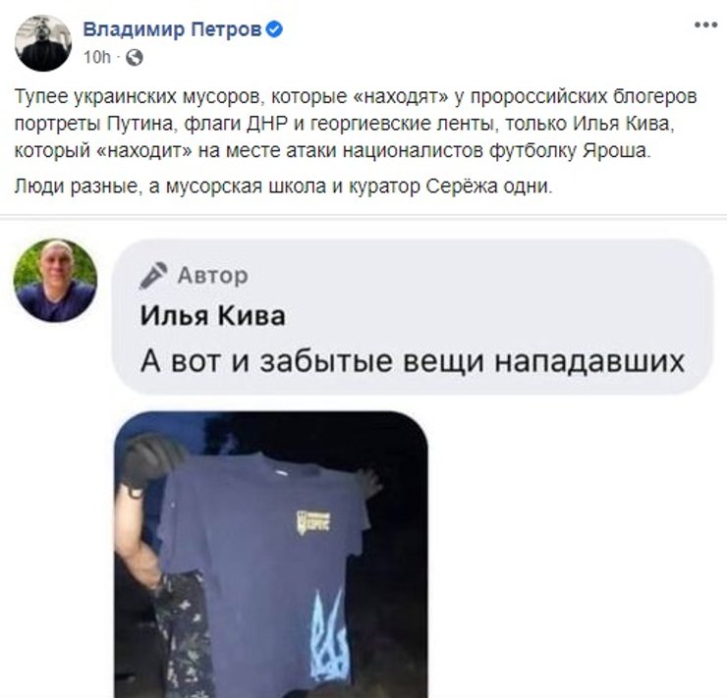The height and width of the screenshot is (698, 727).
Task: Open the attached t-shirt photo
Action: pyautogui.click(x=271, y=555)
